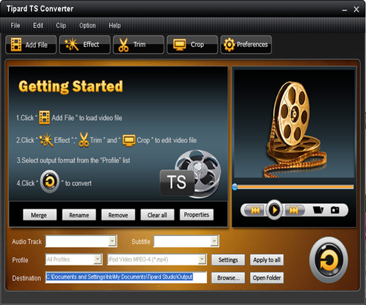Play the preview video
Image resolution: width=366 pixels, height=305 pixels.
pyautogui.click(x=274, y=210)
